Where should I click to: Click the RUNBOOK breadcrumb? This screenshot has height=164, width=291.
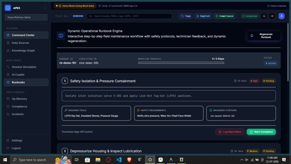[78, 16]
